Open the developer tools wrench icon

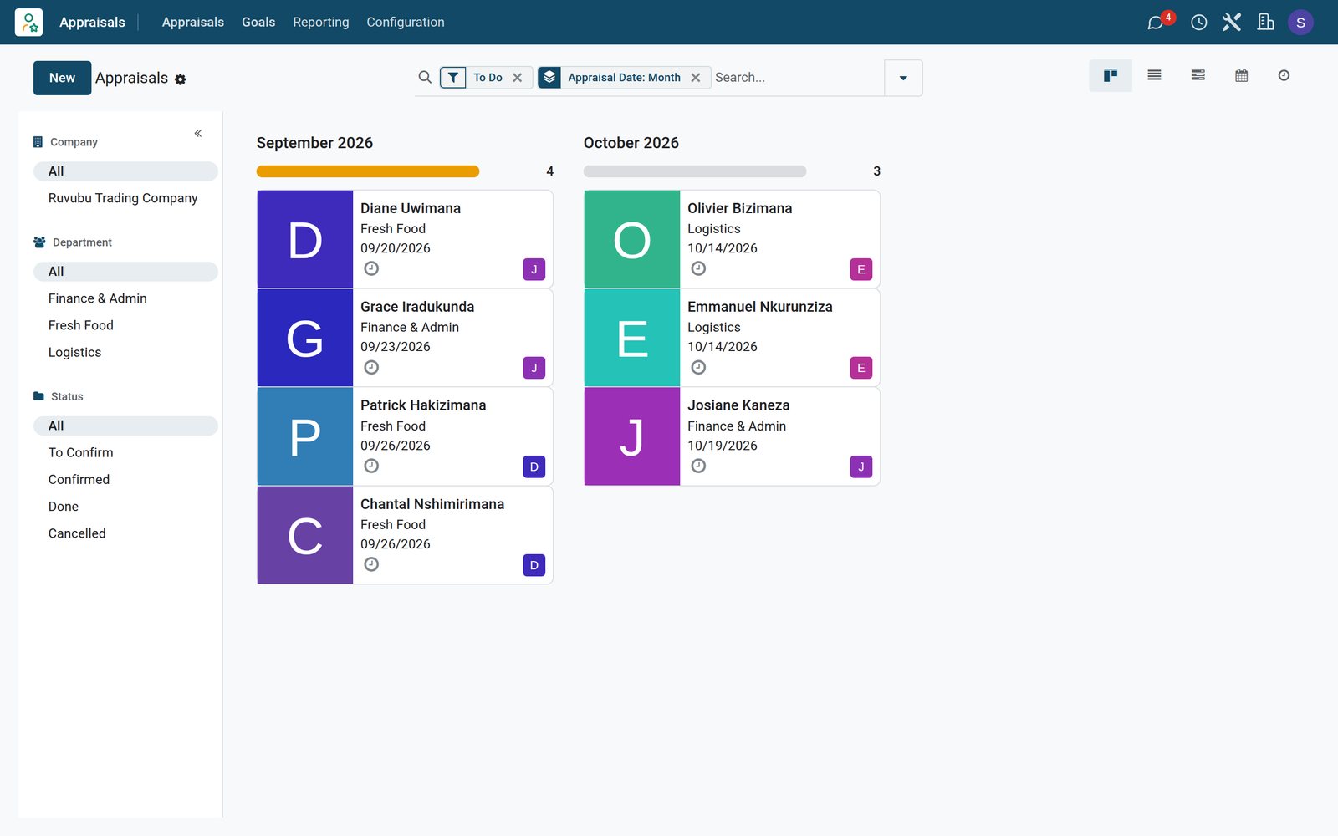(x=1232, y=23)
